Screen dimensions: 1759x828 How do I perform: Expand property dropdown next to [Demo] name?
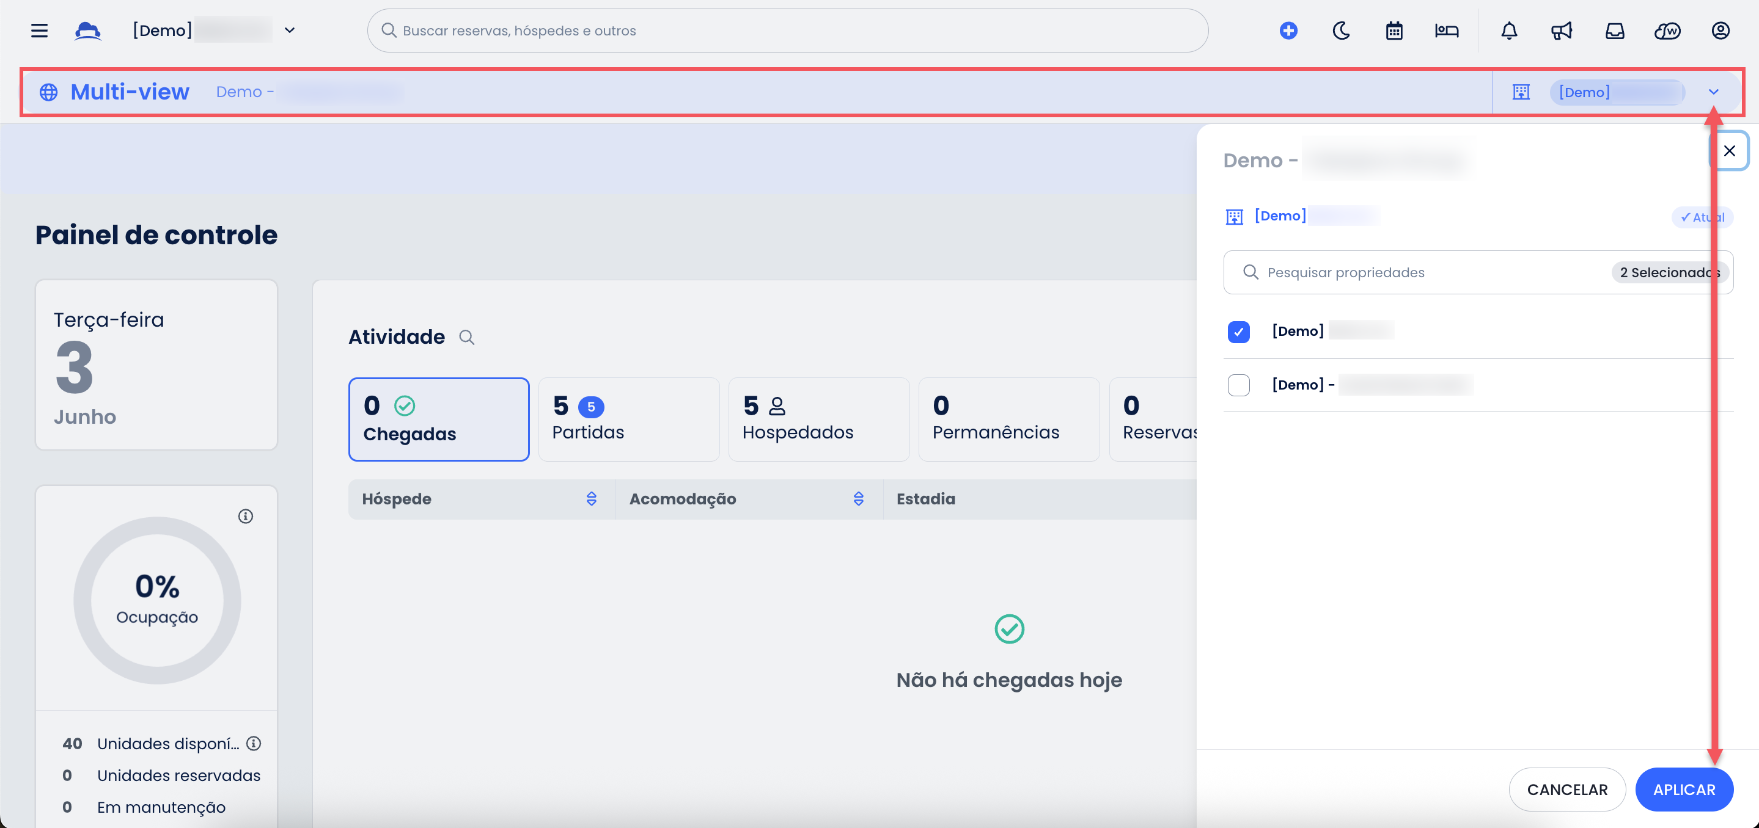(x=290, y=31)
